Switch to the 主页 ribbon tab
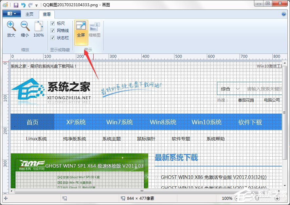The width and height of the screenshot is (290, 205). click(x=29, y=14)
